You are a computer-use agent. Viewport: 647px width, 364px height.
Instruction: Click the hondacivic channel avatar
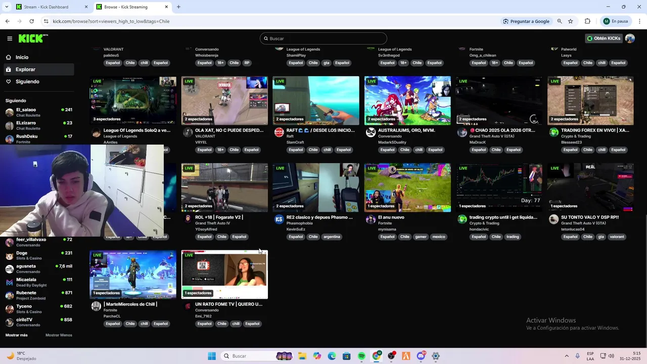462,219
